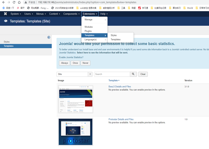Expand the Manage submenu
The height and width of the screenshot is (149, 209).
[94, 19]
